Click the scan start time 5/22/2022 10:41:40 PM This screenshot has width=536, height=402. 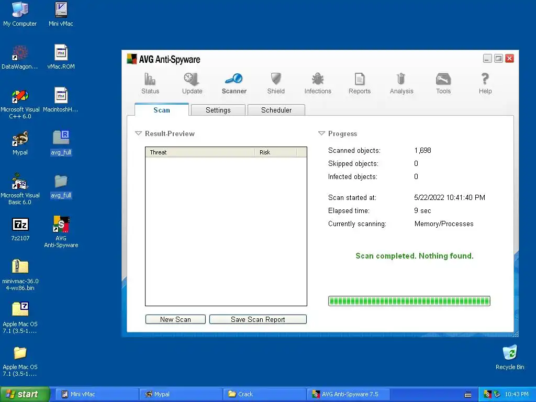point(450,197)
